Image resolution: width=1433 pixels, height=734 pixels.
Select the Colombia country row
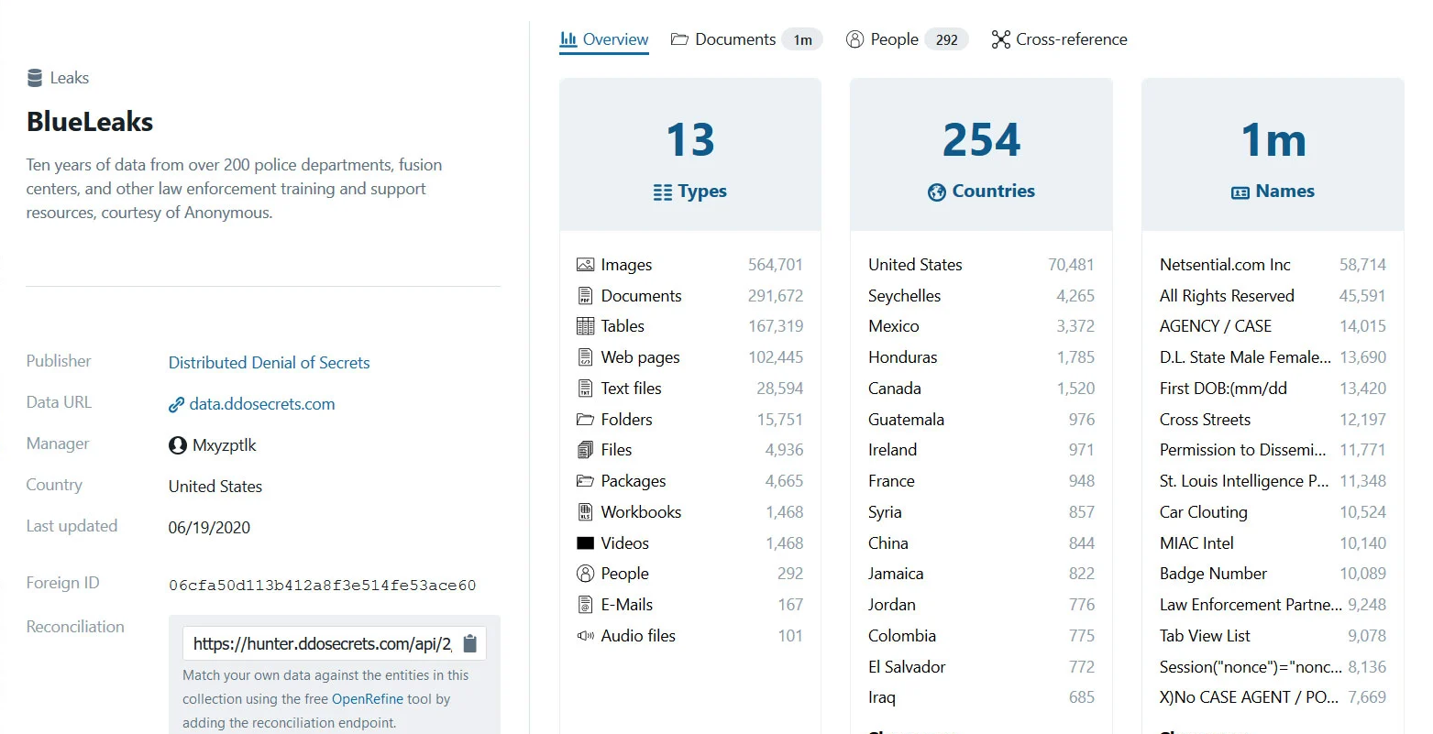pos(981,636)
